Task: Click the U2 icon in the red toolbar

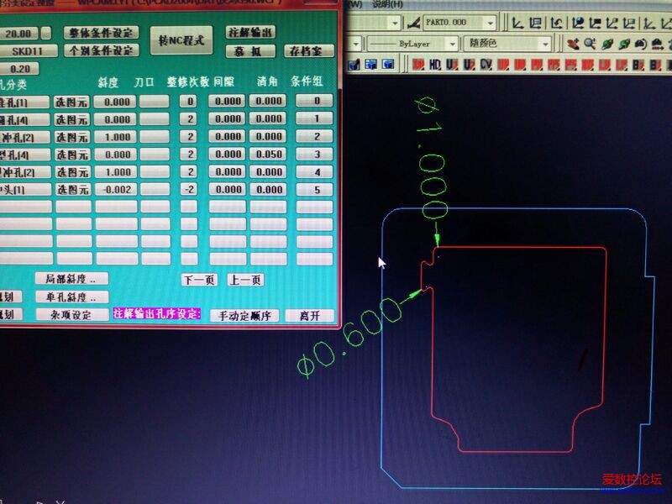Action: coord(469,65)
